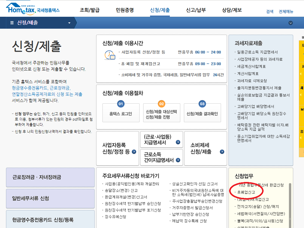Open the 신청/제출 breadcrumb dropdown arrow
Image resolution: width=304 pixels, height=228 pixels.
click(69, 23)
